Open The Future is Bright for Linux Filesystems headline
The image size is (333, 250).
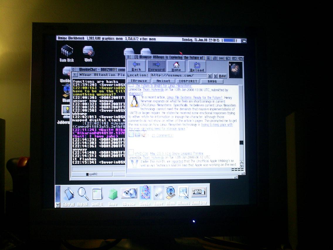164,86
